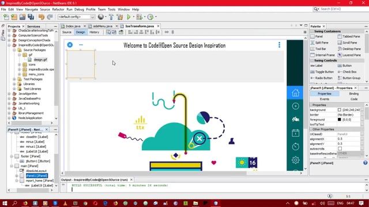The image size is (369, 207).
Task: Switch to the Index.java tab
Action: pyautogui.click(x=73, y=26)
